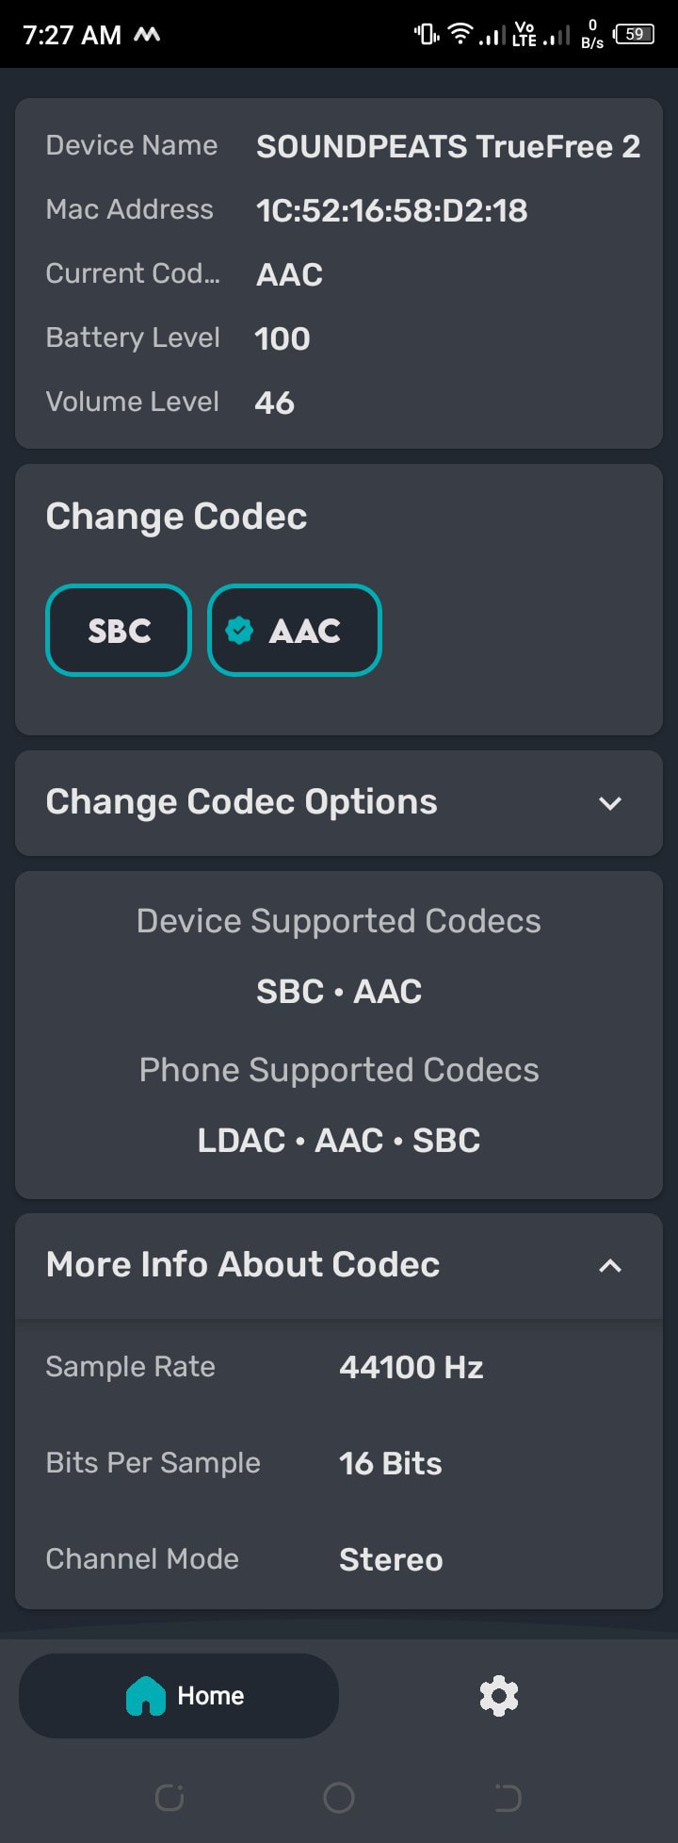The image size is (678, 1843).
Task: Switch to the Home tab
Action: (179, 1696)
